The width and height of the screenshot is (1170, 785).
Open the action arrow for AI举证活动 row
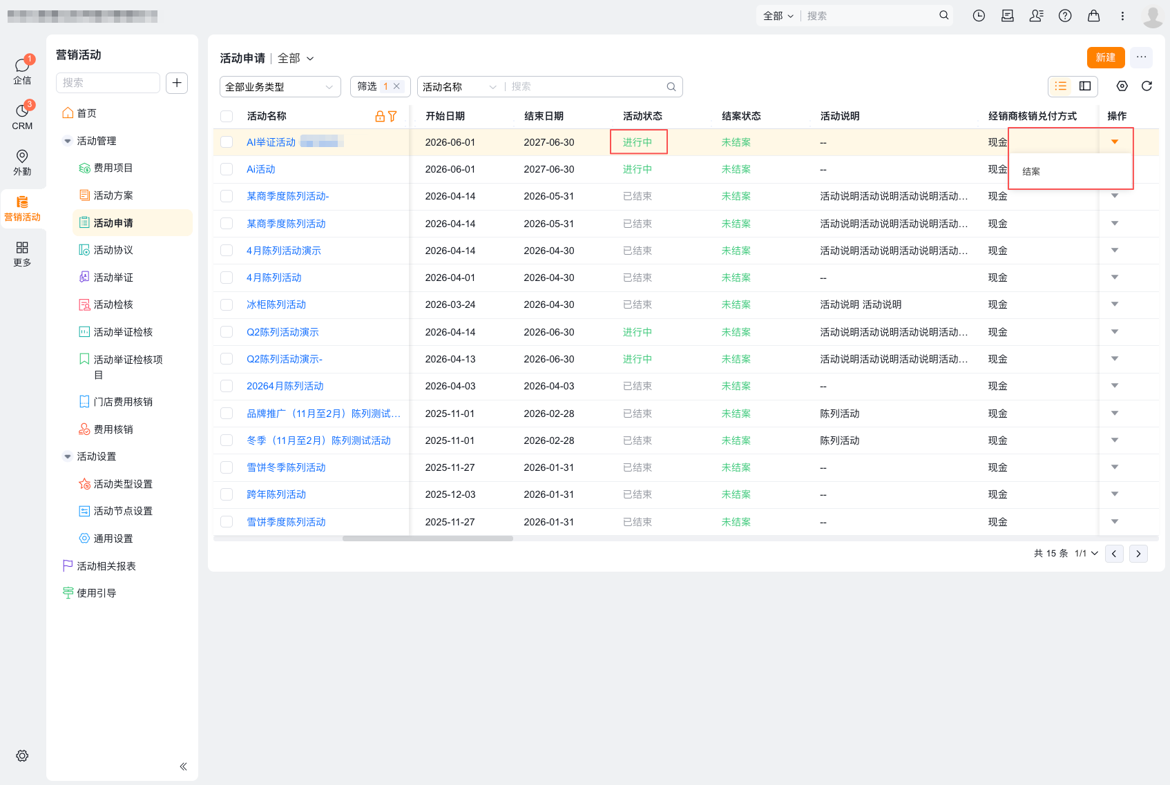1115,142
